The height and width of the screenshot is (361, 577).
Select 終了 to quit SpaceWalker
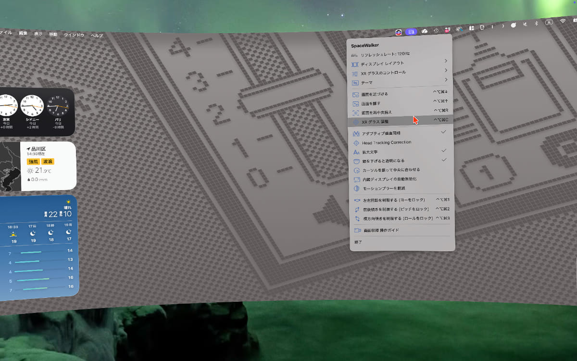pyautogui.click(x=357, y=243)
